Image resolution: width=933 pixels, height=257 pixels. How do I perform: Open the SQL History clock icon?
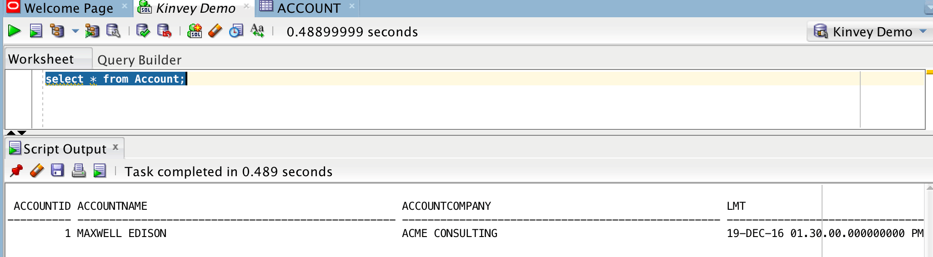tap(236, 31)
